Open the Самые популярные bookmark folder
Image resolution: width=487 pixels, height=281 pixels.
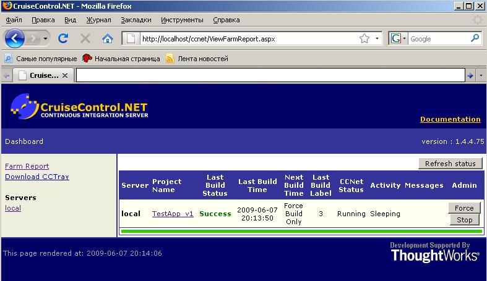(x=41, y=59)
